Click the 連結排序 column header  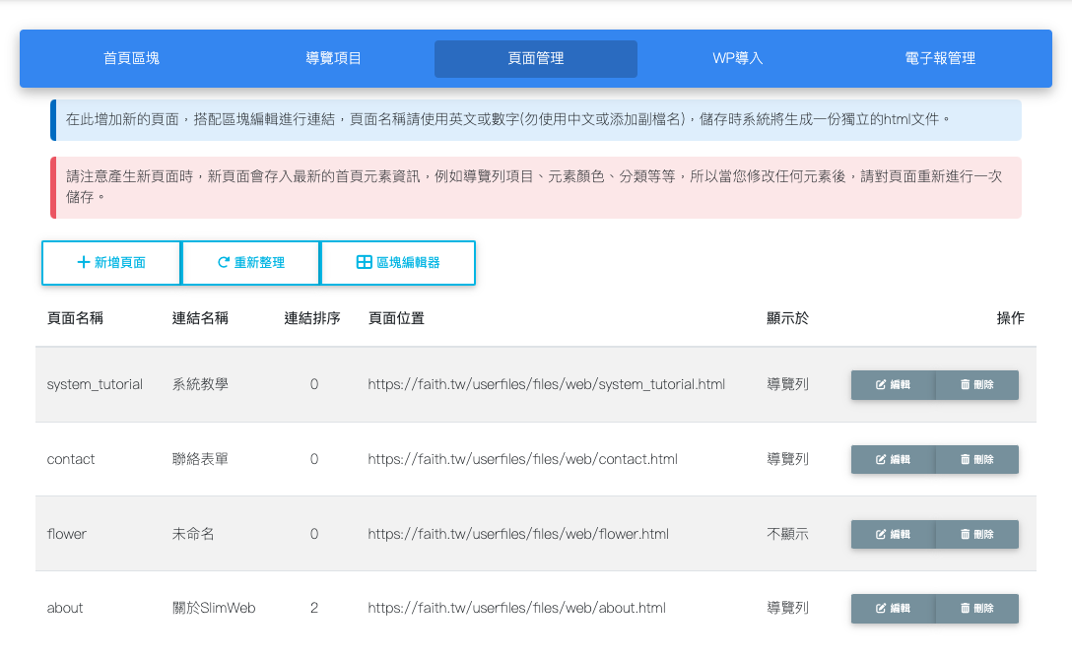pos(312,318)
